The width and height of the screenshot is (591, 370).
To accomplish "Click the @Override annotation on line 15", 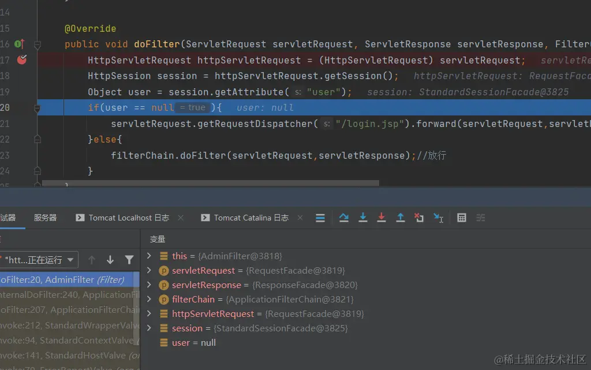I will (91, 29).
